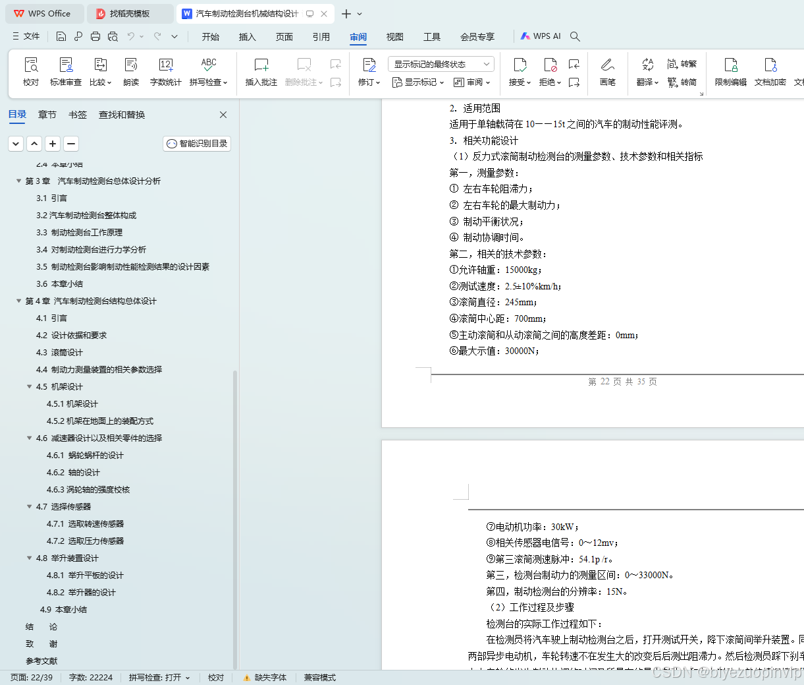Select the 目录 navigation tab
The width and height of the screenshot is (804, 685).
[17, 115]
